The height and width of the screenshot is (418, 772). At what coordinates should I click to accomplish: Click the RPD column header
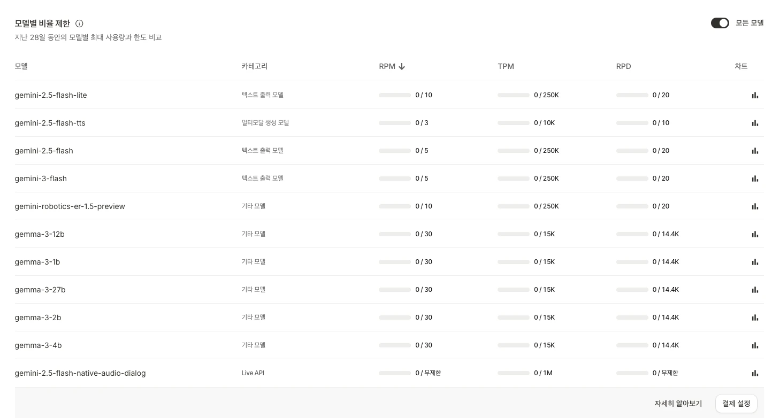pyautogui.click(x=623, y=66)
